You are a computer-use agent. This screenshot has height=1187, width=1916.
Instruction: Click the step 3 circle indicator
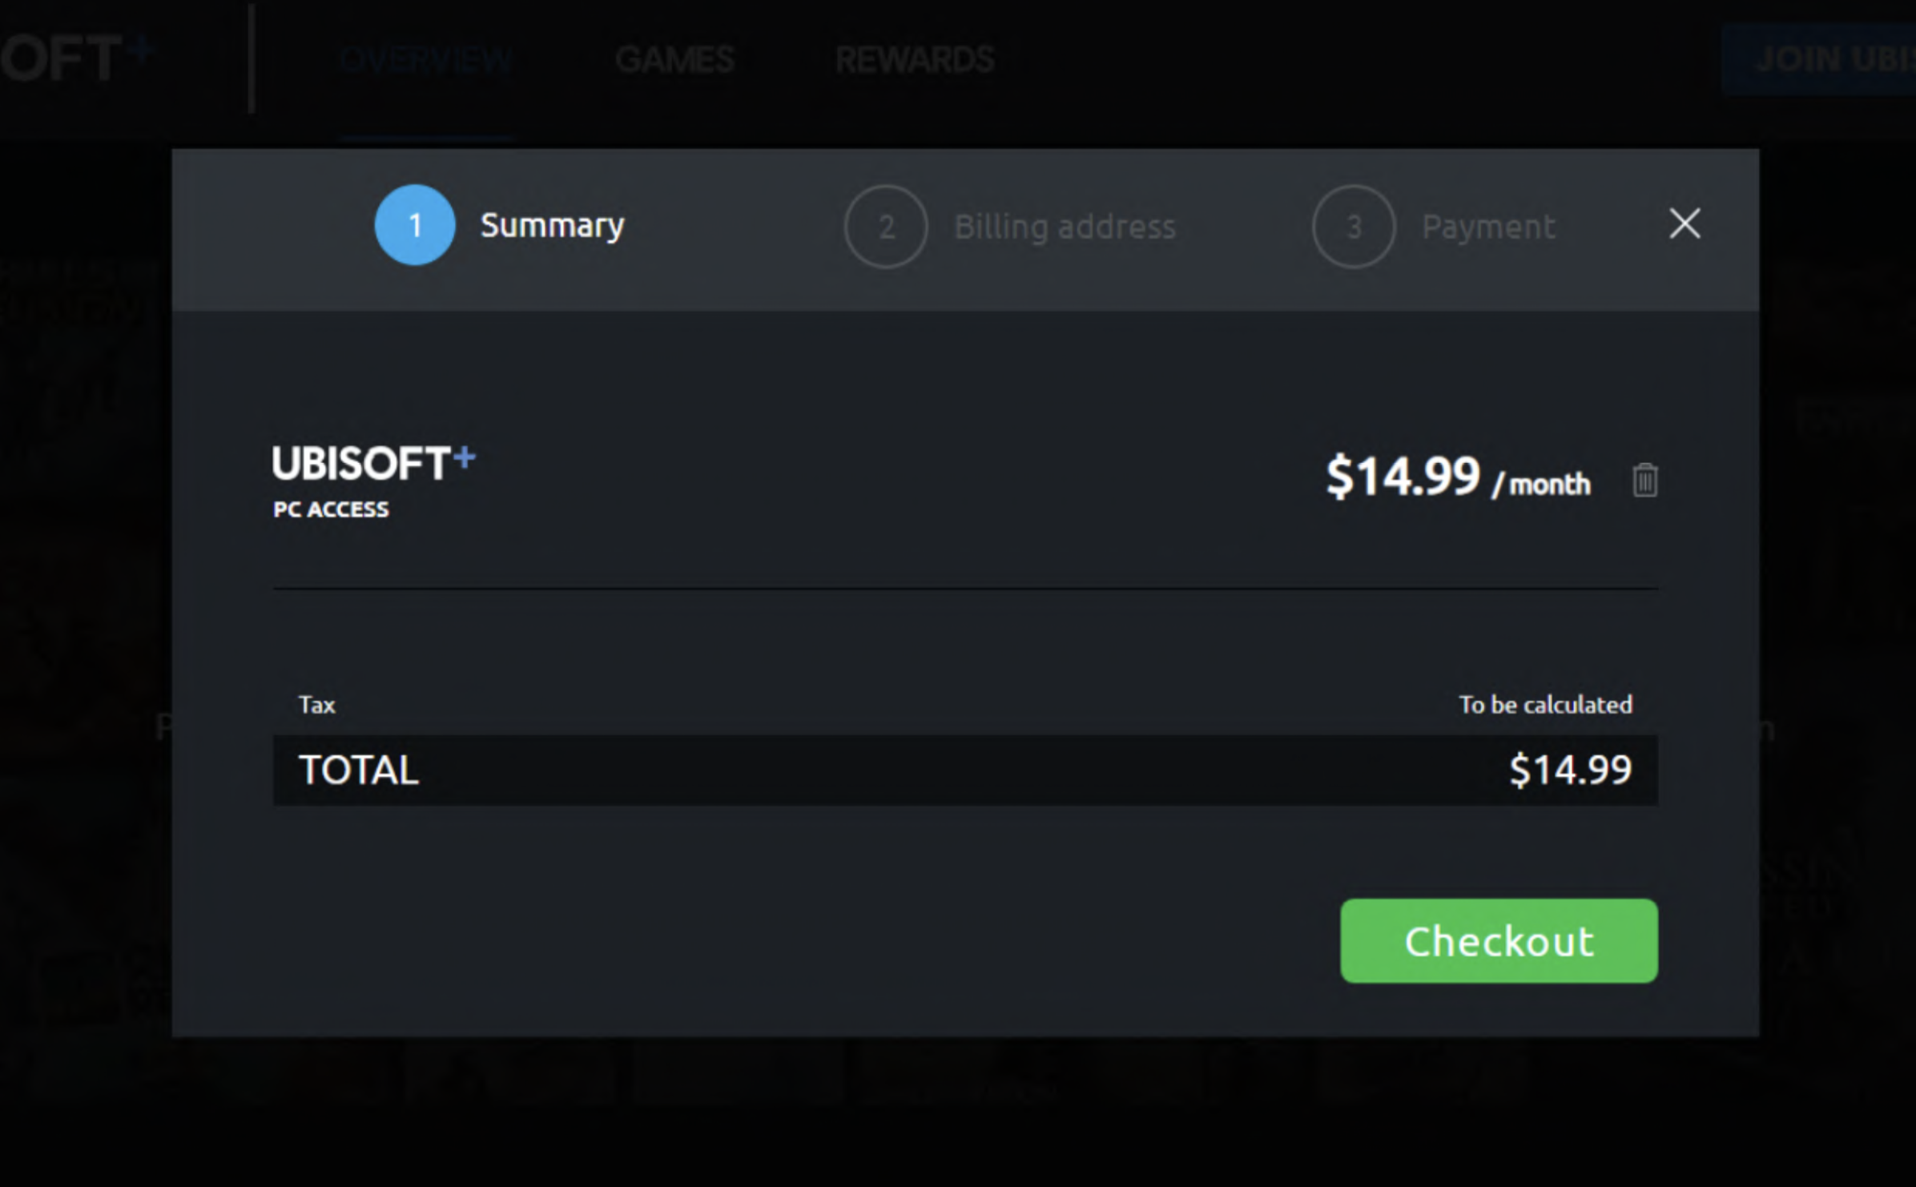pyautogui.click(x=1354, y=227)
